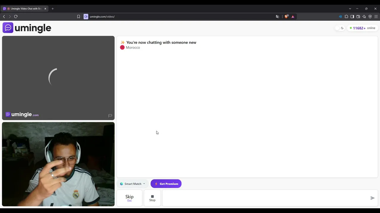Open the Brave Shields icon
Screen dimensions: 380x213
pyautogui.click(x=286, y=17)
